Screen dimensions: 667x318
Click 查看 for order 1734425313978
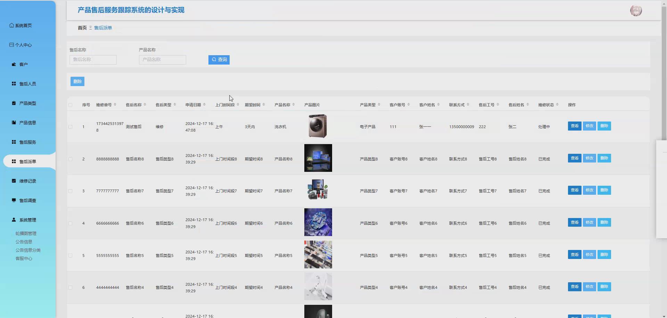(575, 126)
